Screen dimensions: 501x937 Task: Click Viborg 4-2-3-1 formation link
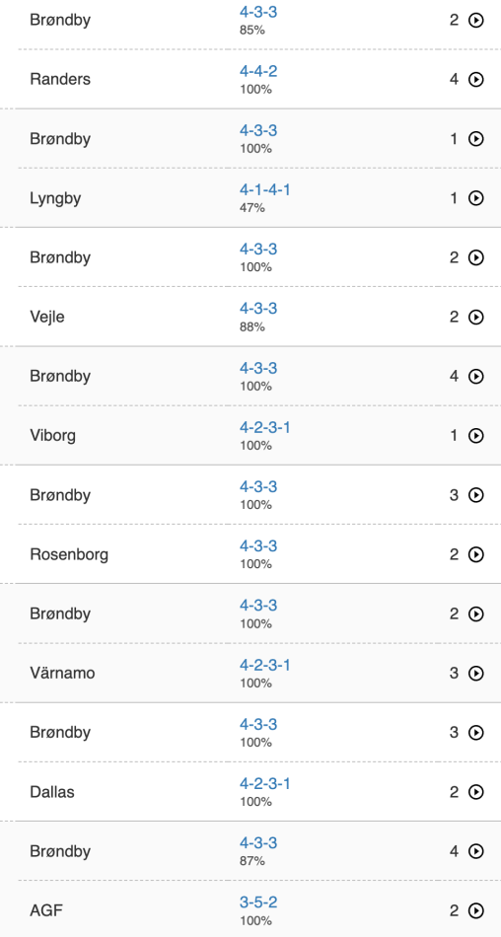pyautogui.click(x=265, y=428)
